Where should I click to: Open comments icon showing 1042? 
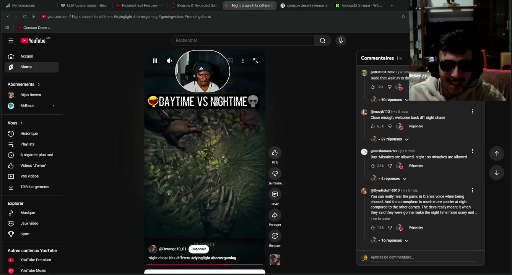click(x=275, y=194)
